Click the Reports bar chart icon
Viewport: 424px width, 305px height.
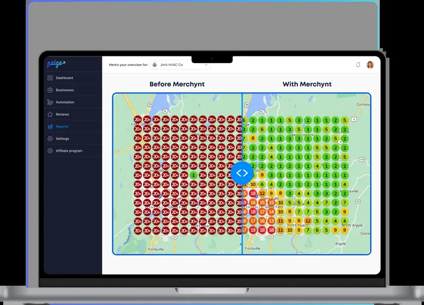coord(50,126)
